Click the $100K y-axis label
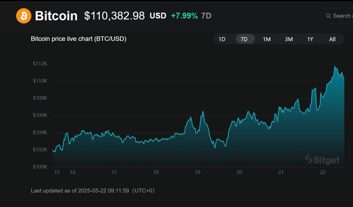 (40, 167)
